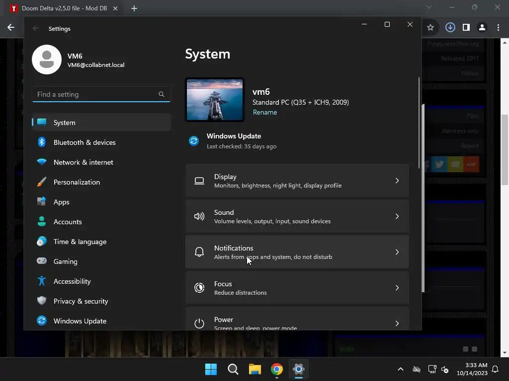Click the Wi-Fi network icon in sidebar
This screenshot has height=381, width=509.
pos(42,162)
